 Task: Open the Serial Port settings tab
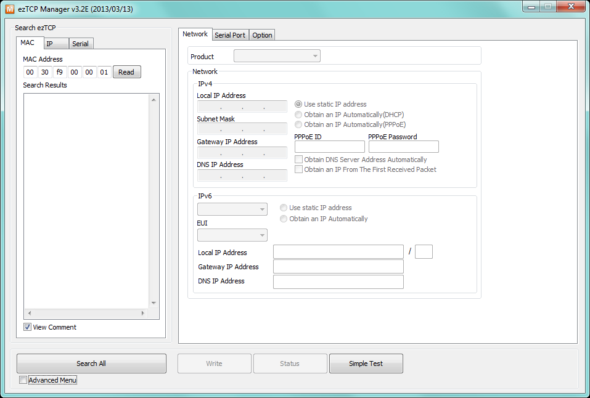tap(230, 35)
